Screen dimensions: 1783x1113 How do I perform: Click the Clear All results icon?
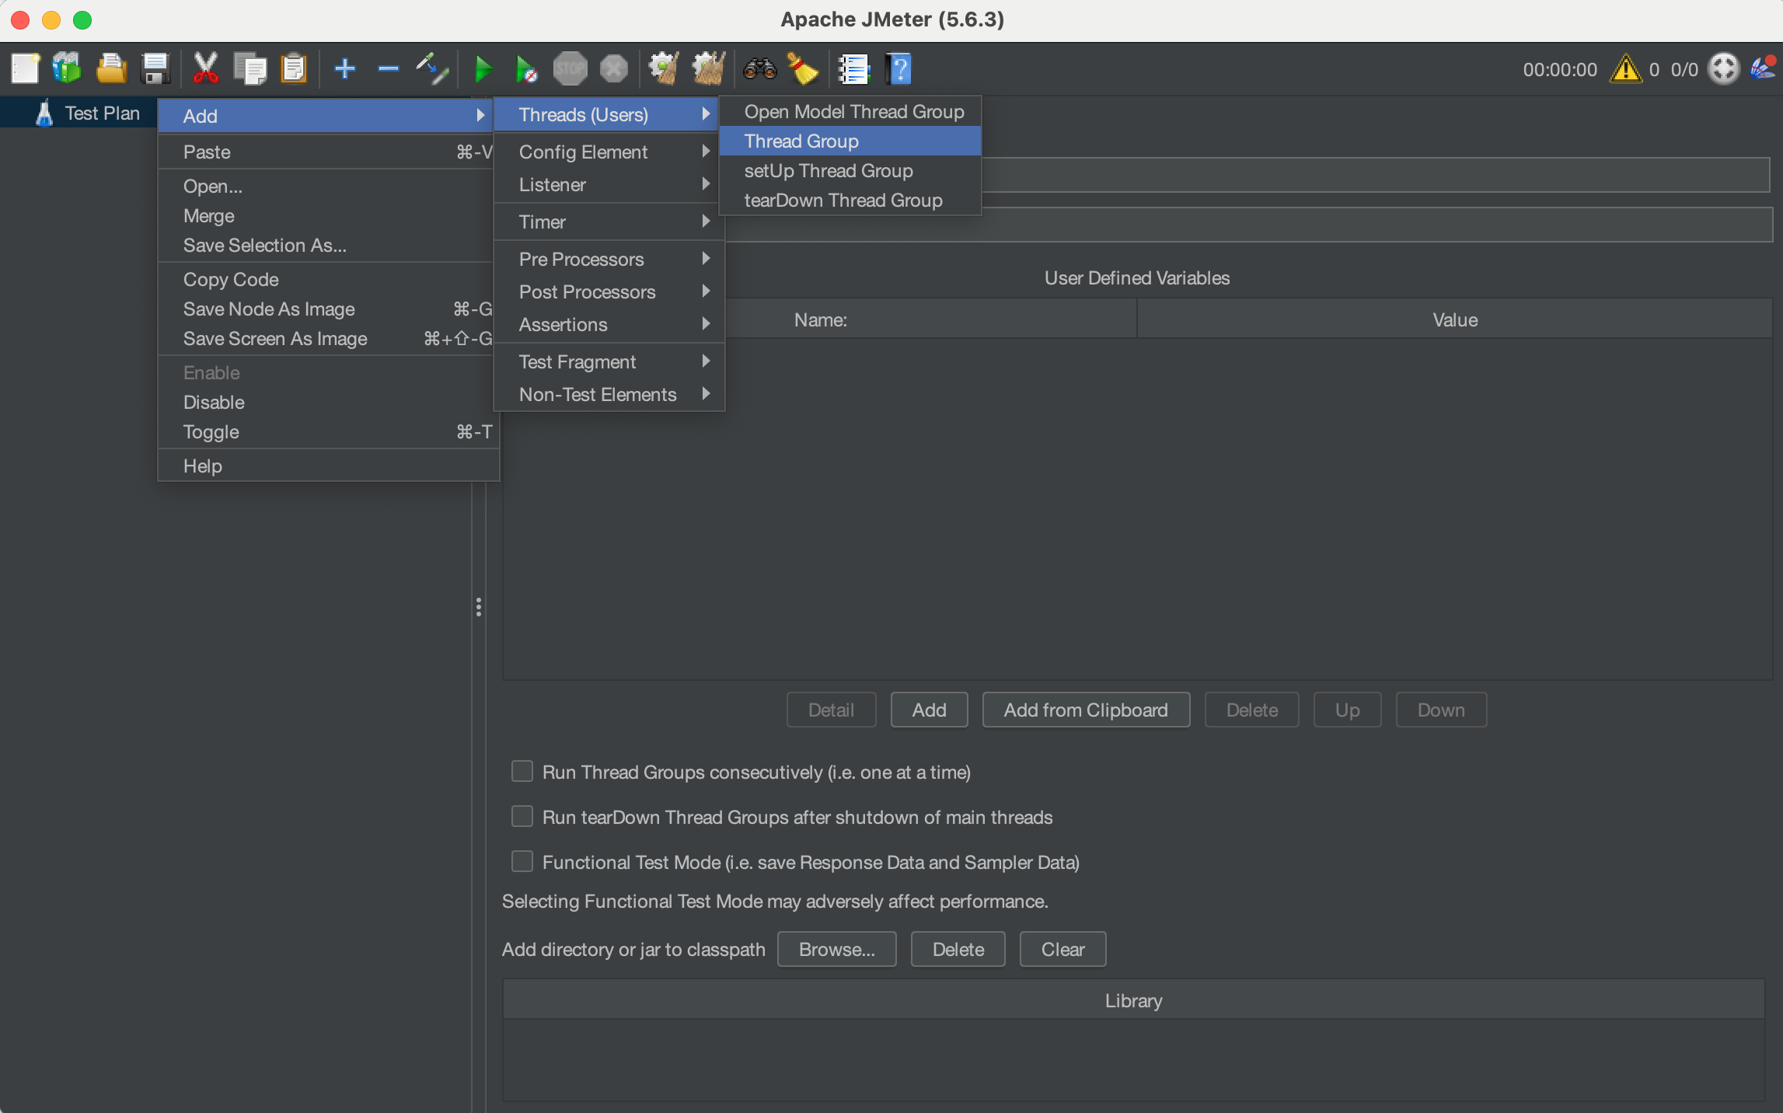point(708,69)
